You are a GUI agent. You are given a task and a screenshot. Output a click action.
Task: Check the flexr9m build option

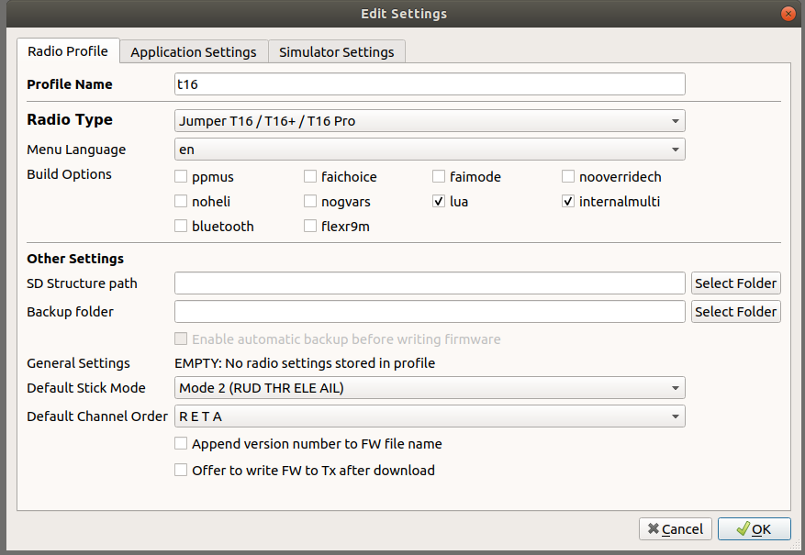[x=309, y=226]
